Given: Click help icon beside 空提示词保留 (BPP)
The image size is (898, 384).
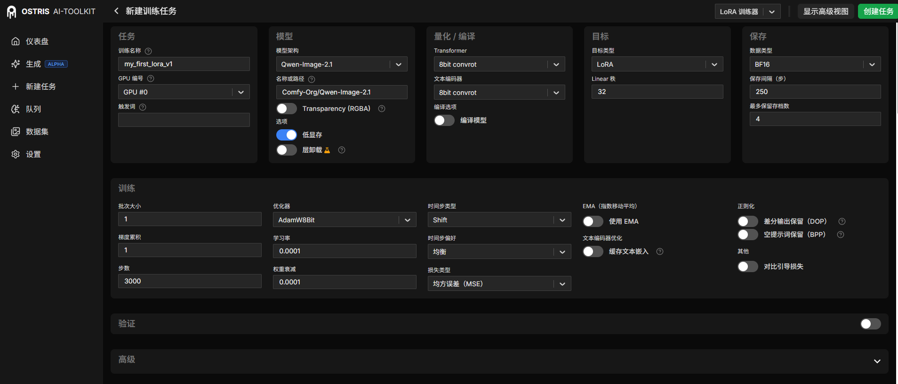Looking at the screenshot, I should pyautogui.click(x=841, y=235).
